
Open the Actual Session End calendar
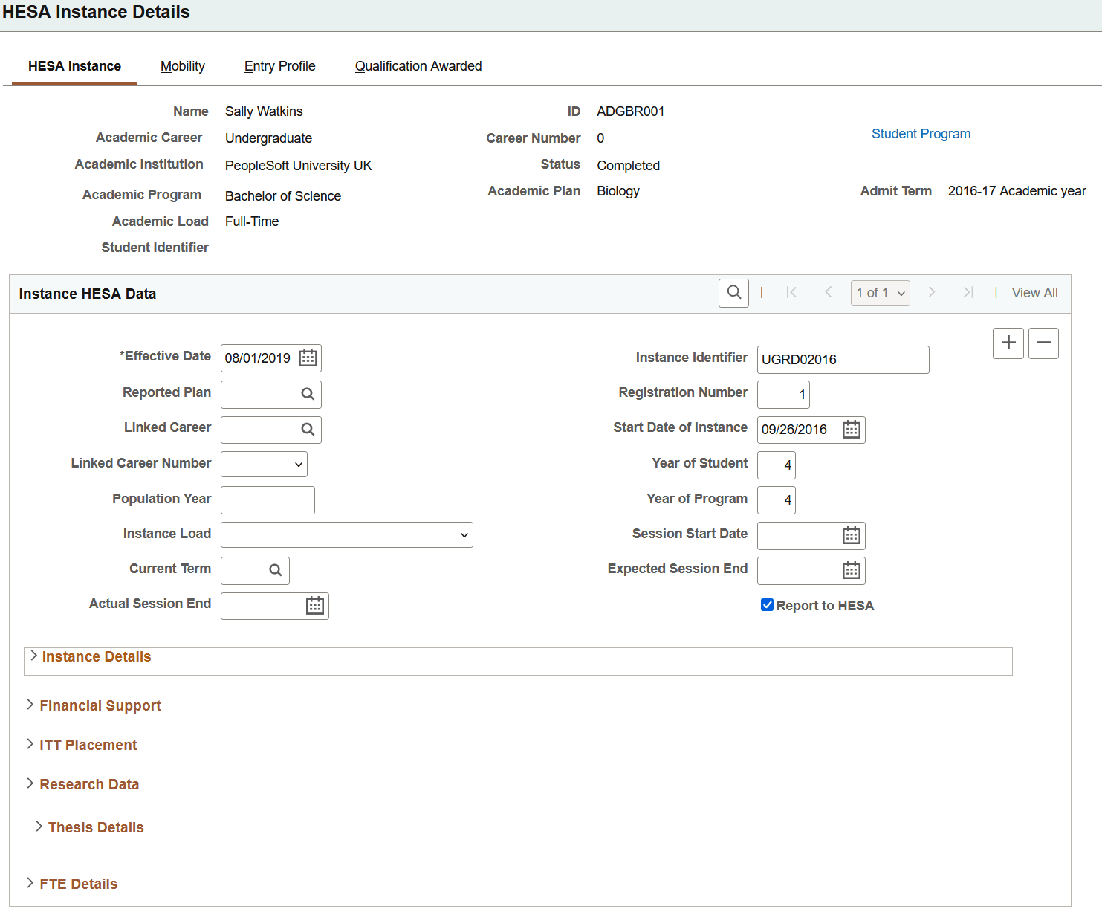coord(315,606)
